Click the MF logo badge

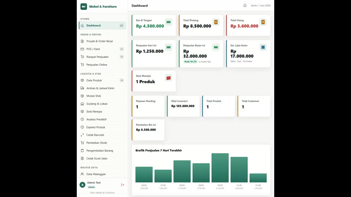(84, 6)
